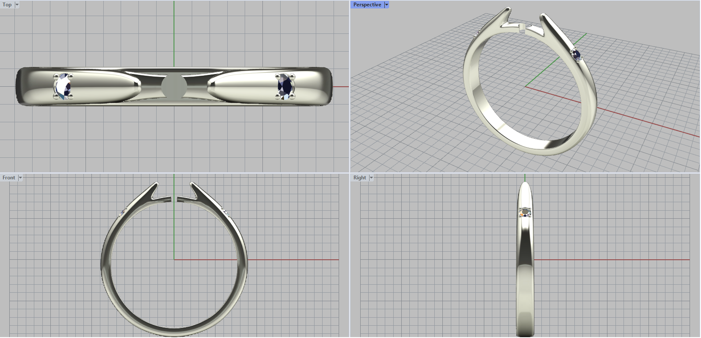
Task: Select the dark blue gem in Top view
Action: click(286, 86)
